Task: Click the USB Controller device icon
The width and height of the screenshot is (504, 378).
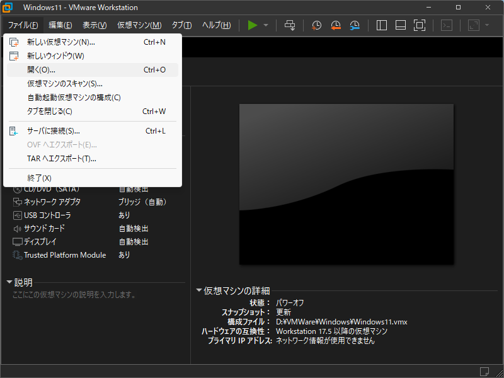Action: [18, 215]
